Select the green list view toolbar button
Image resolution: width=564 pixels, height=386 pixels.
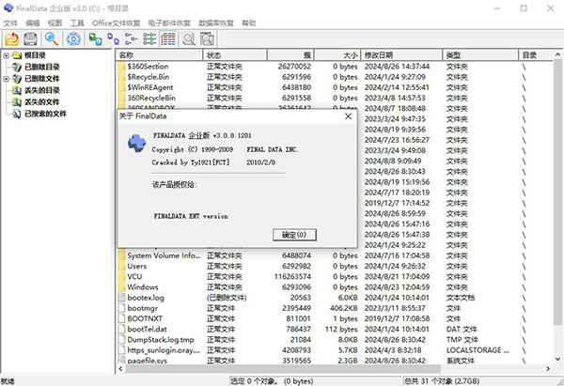[x=149, y=39]
